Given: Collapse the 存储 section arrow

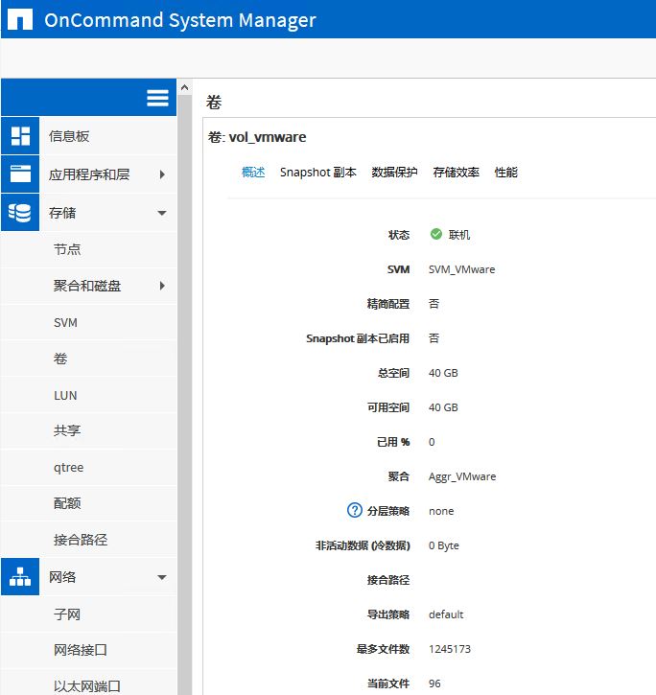Looking at the screenshot, I should point(162,213).
